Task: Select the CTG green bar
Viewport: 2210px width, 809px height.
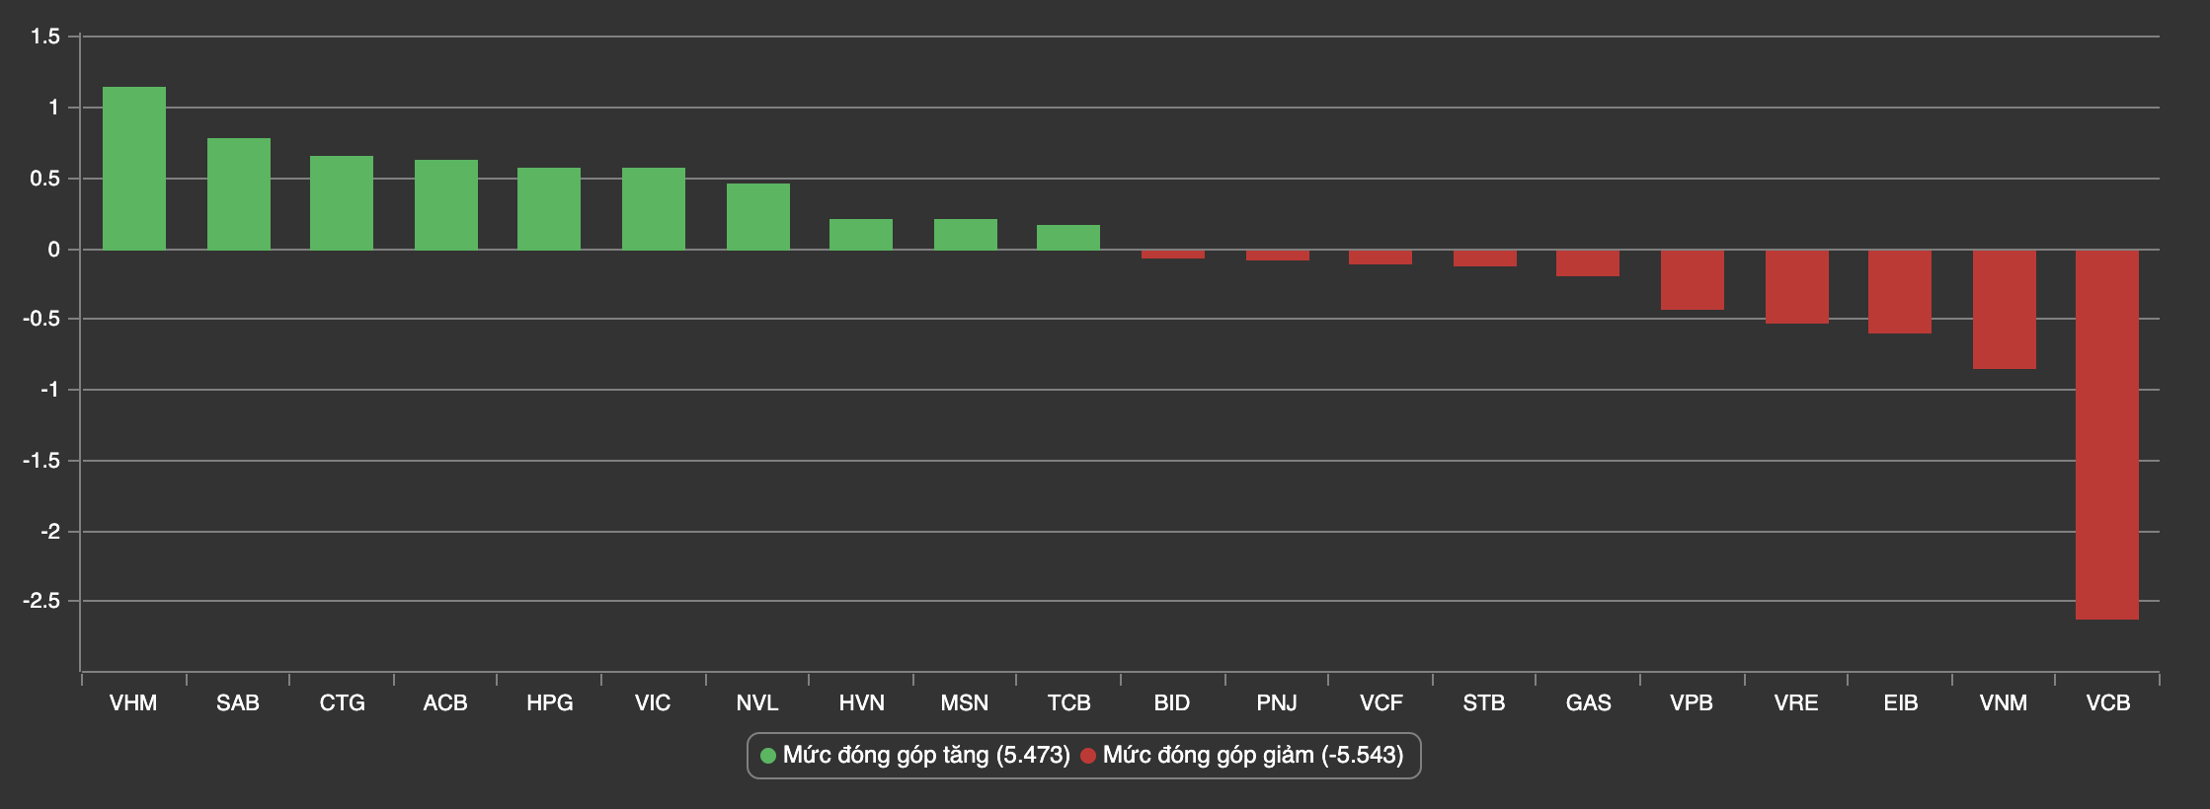Action: 342,203
